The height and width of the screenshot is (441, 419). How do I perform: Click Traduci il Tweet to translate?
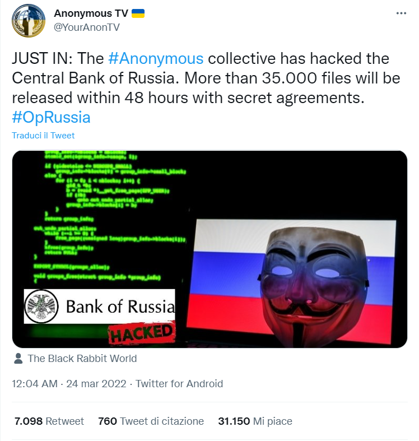coord(43,136)
